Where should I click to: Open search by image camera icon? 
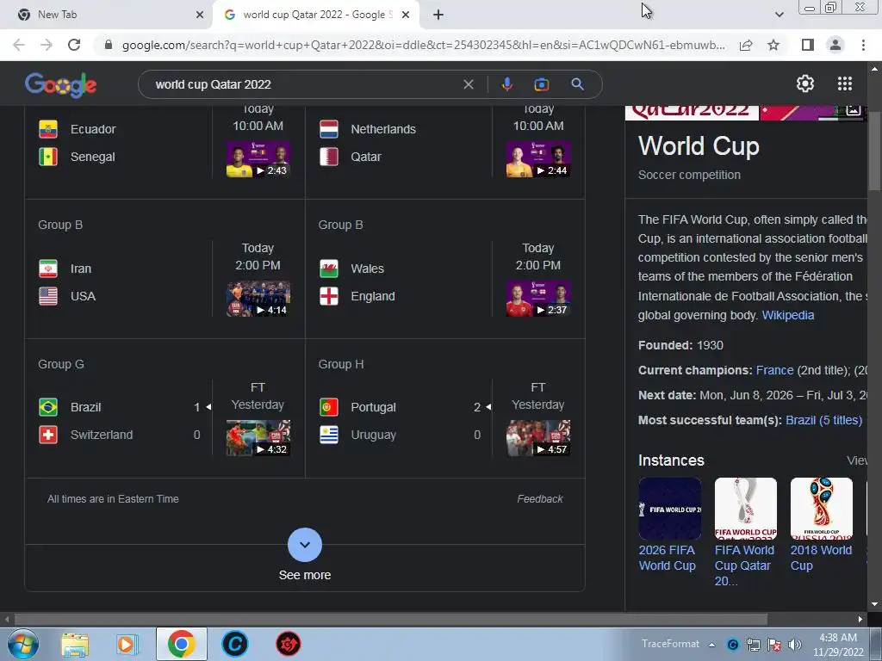coord(541,85)
